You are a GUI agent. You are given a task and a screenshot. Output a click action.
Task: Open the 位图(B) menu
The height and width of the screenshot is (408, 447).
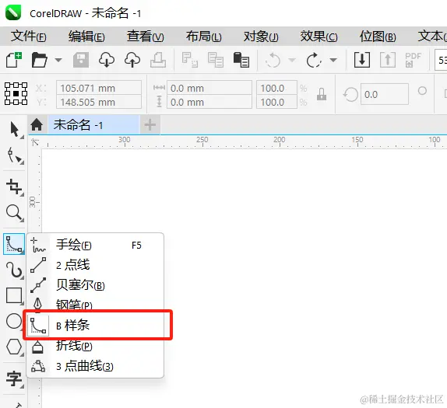tap(378, 37)
